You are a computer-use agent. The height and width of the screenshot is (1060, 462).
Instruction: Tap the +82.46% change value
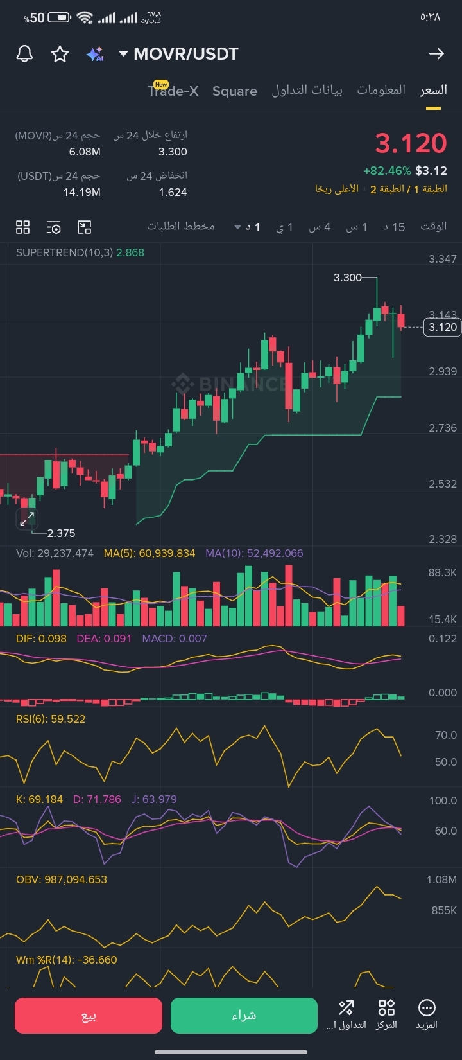click(x=387, y=171)
